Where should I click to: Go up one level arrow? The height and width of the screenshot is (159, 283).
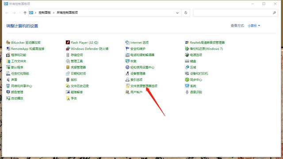[x=25, y=13]
